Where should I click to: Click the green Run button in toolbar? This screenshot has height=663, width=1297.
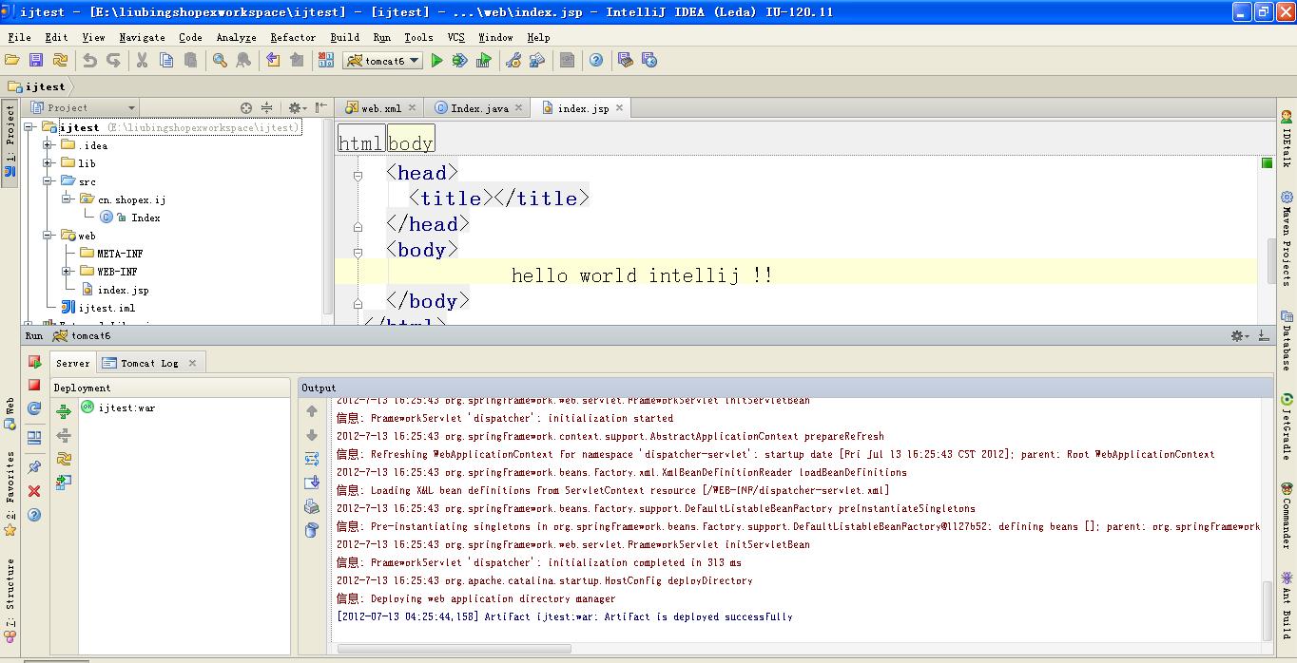click(x=436, y=61)
